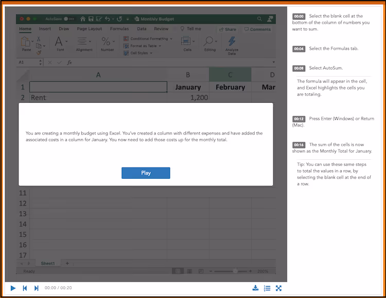
Task: Click the formula bar confirm checkmark icon
Action: (59, 62)
